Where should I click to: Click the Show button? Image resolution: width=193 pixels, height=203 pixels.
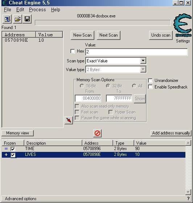140,99
